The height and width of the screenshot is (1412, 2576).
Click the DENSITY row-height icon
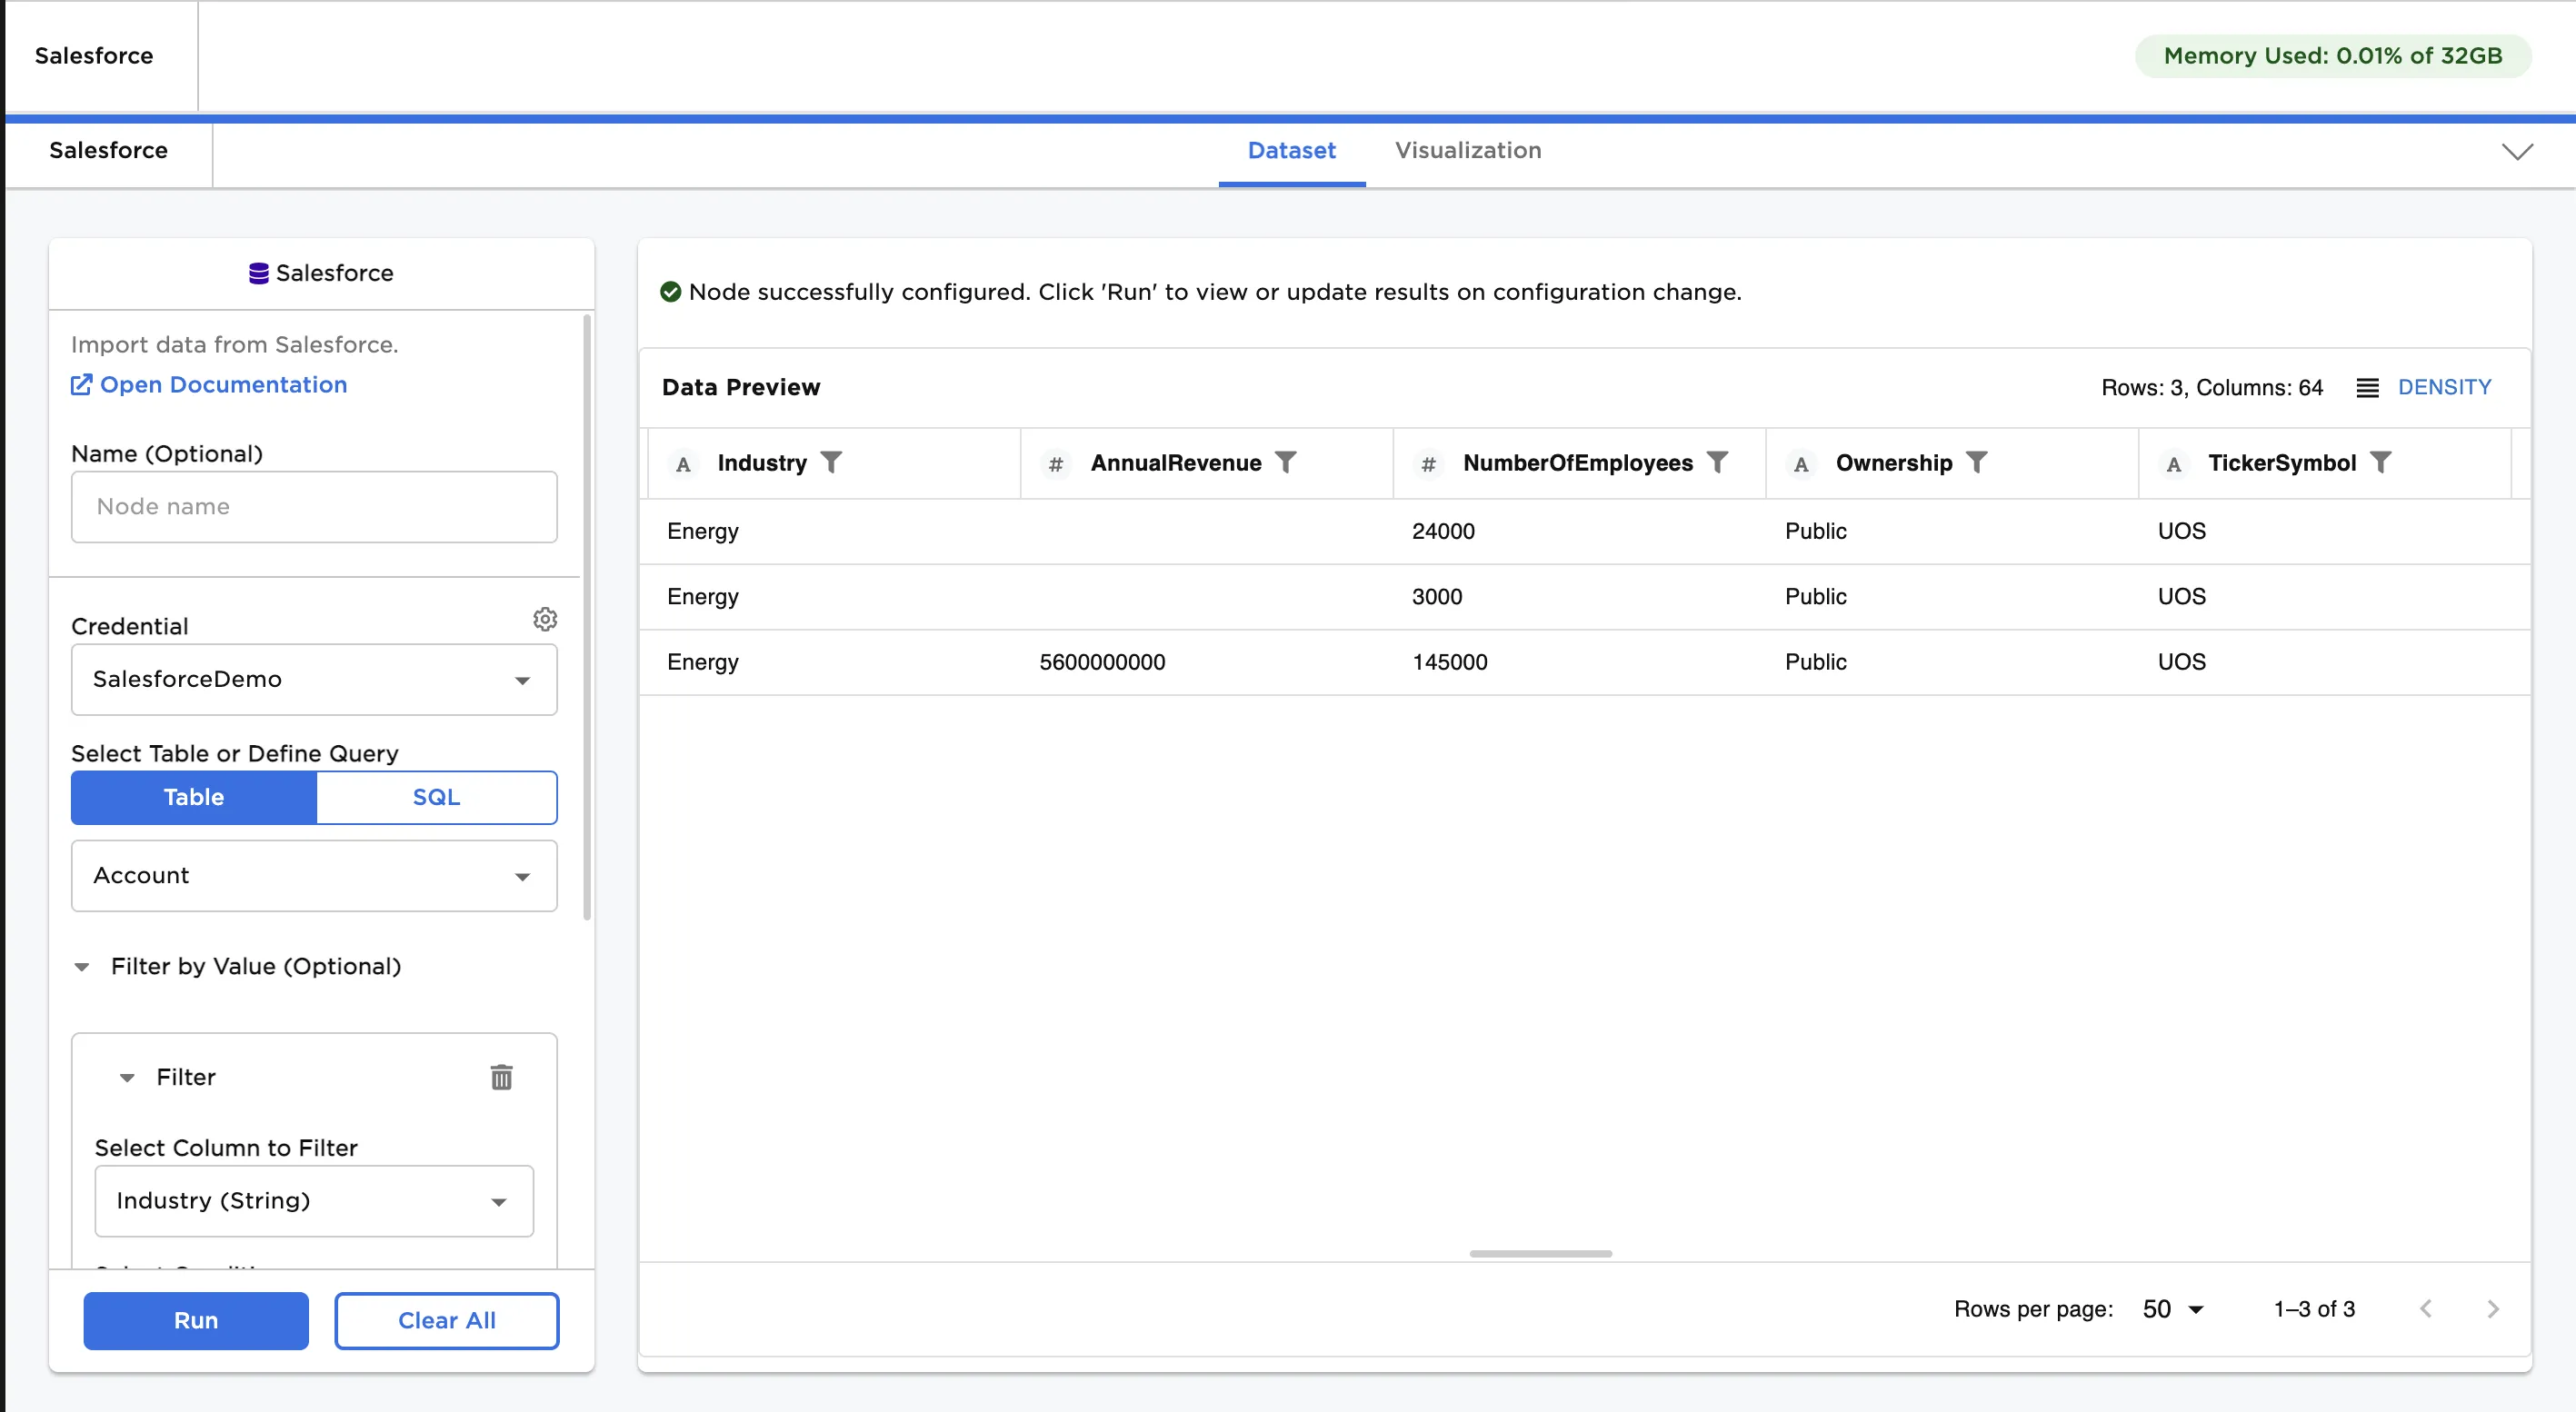coord(2367,387)
